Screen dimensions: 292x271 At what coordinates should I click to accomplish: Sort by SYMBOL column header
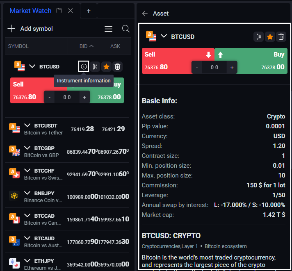coord(18,46)
